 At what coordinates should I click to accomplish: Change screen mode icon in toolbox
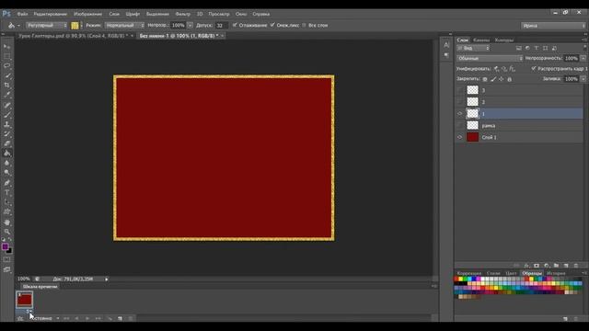click(6, 269)
